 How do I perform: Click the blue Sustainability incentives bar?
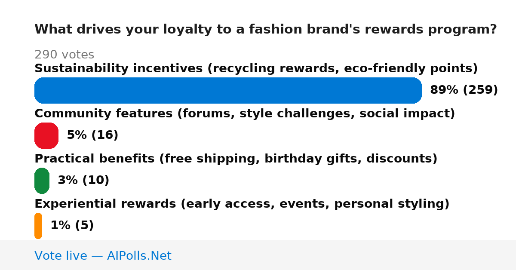(228, 90)
